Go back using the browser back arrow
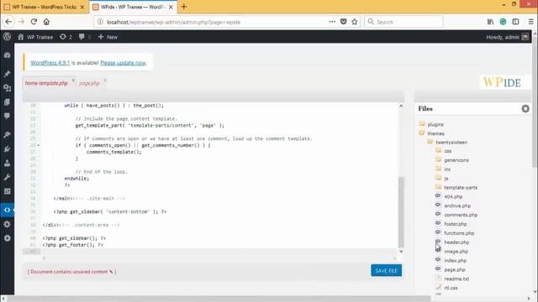Screen dimensions: 538x302 [x=8, y=22]
